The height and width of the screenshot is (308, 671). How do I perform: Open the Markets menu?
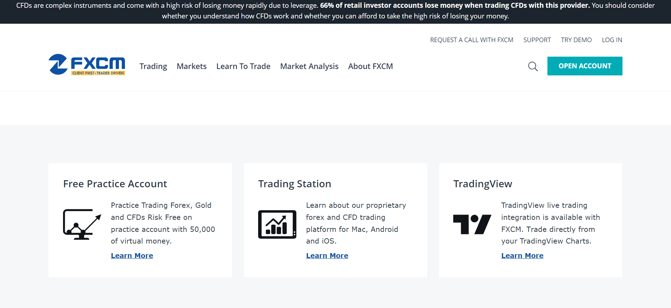pos(192,66)
